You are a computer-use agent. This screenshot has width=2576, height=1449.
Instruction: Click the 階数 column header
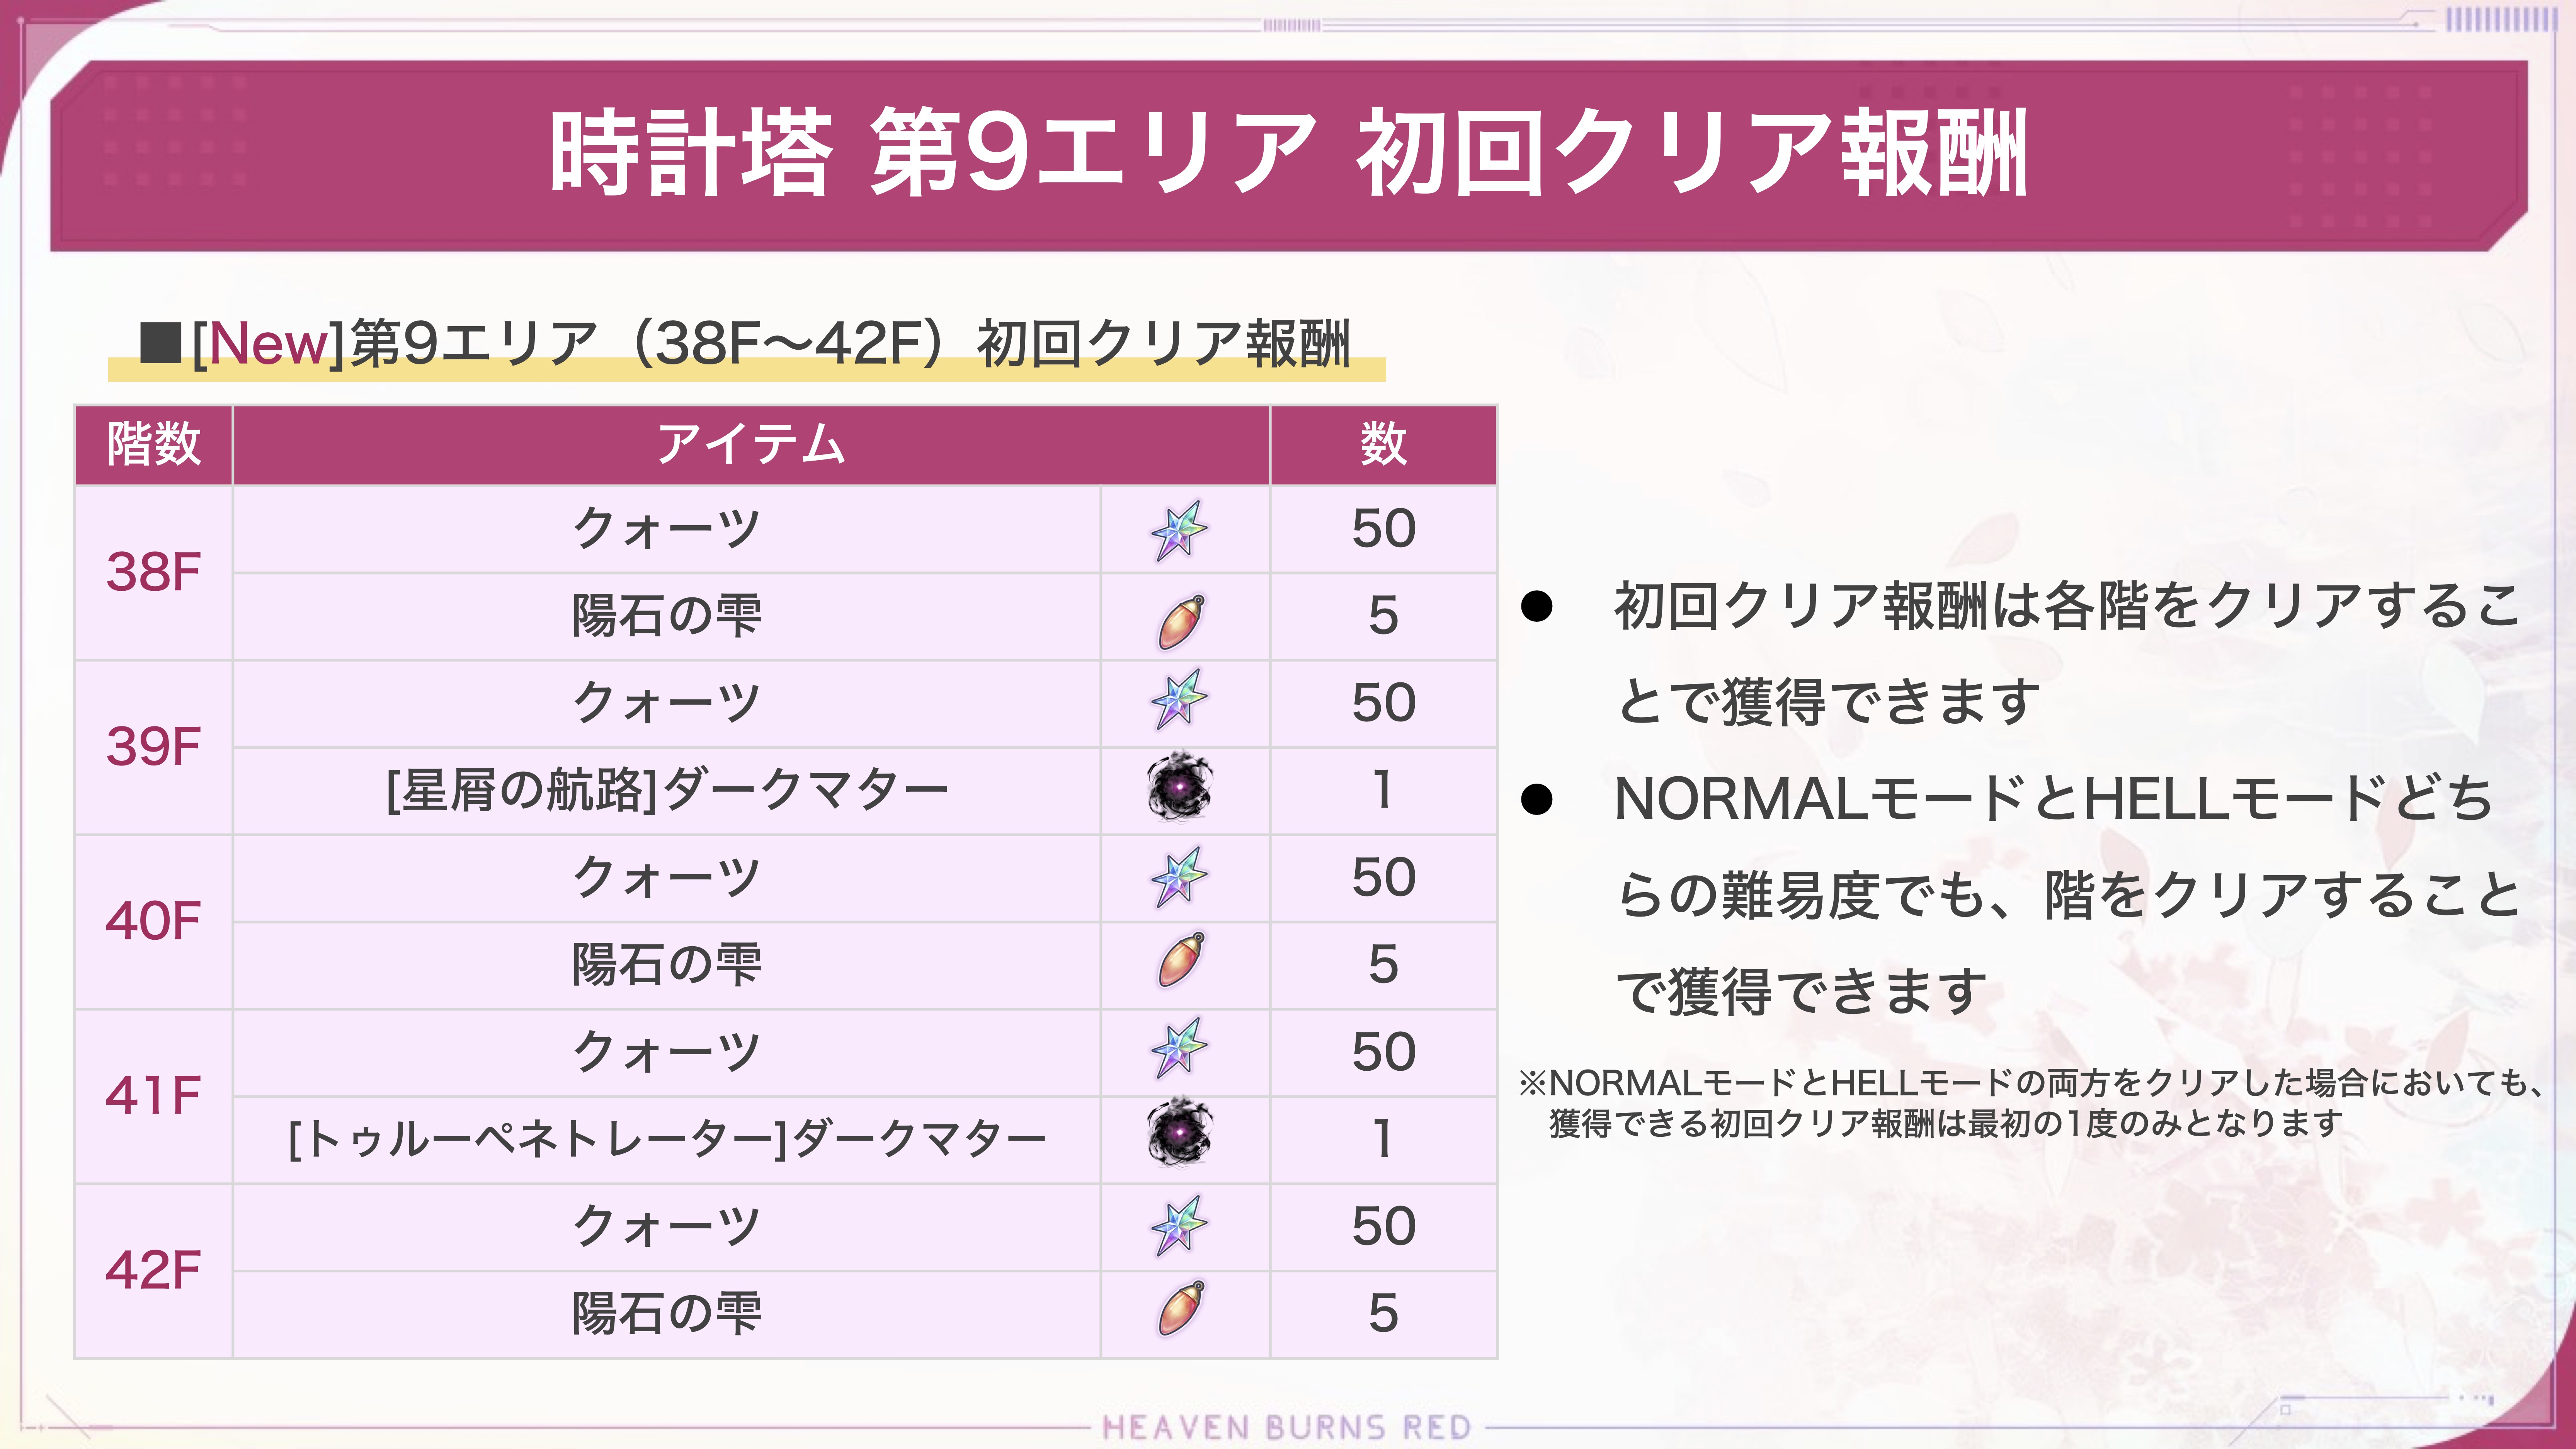[154, 444]
